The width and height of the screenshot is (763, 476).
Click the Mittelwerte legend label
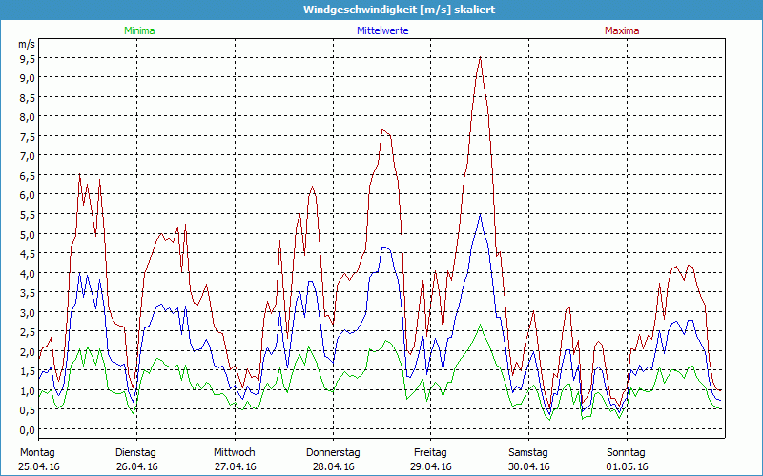382,30
